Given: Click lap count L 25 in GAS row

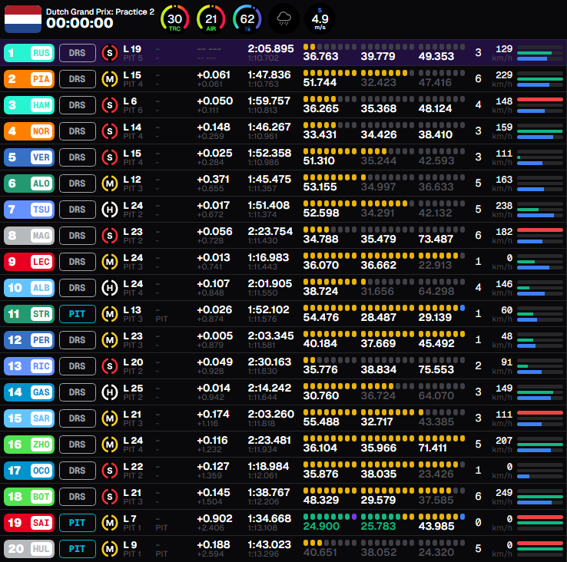Looking at the screenshot, I should coord(133,388).
